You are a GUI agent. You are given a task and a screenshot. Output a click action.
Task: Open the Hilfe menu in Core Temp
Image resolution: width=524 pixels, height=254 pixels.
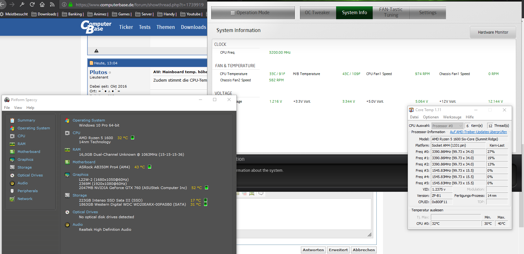(x=470, y=117)
